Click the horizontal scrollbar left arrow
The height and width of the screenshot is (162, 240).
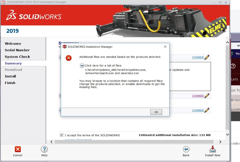pyautogui.click(x=51, y=142)
